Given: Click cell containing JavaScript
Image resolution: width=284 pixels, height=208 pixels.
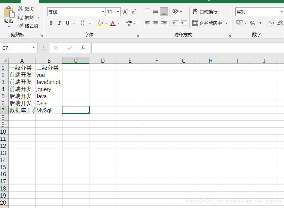Looking at the screenshot, I should pyautogui.click(x=49, y=82).
